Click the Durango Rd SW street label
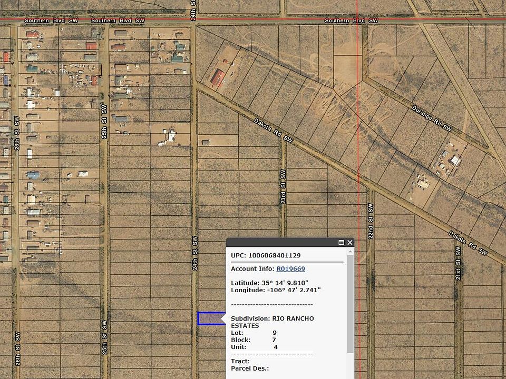506x379 pixels. (x=432, y=117)
